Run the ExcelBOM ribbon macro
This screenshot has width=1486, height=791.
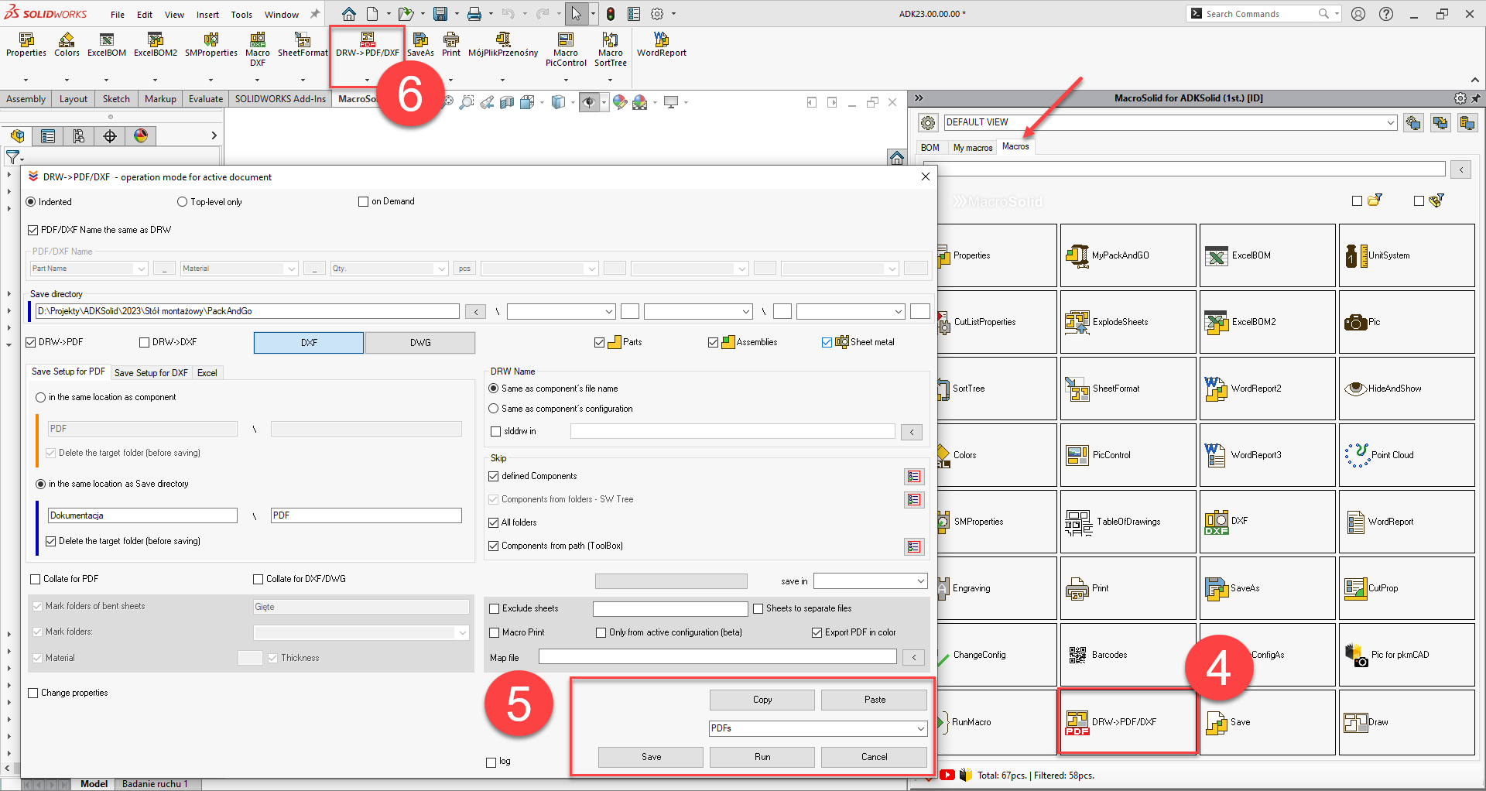(x=107, y=45)
